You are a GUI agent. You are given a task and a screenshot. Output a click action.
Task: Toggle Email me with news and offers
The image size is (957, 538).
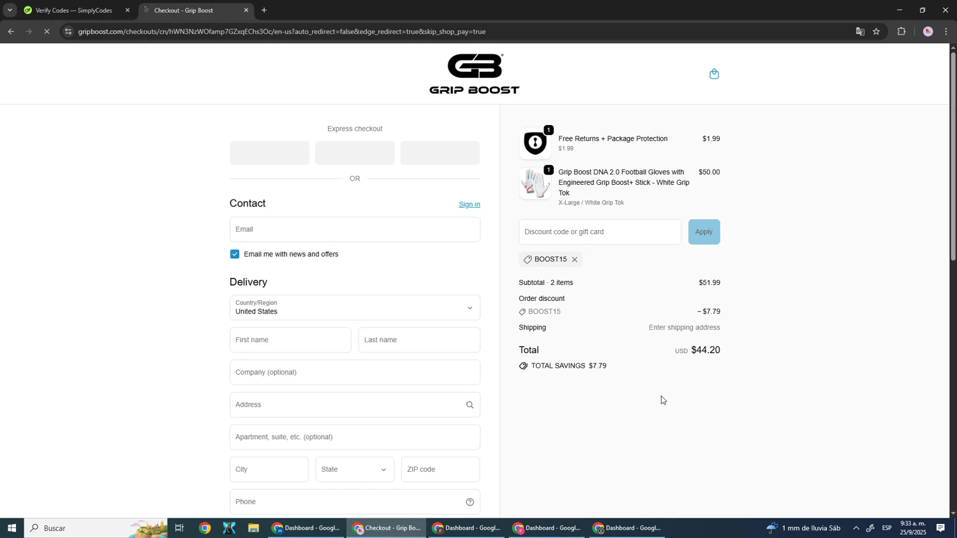tap(235, 254)
